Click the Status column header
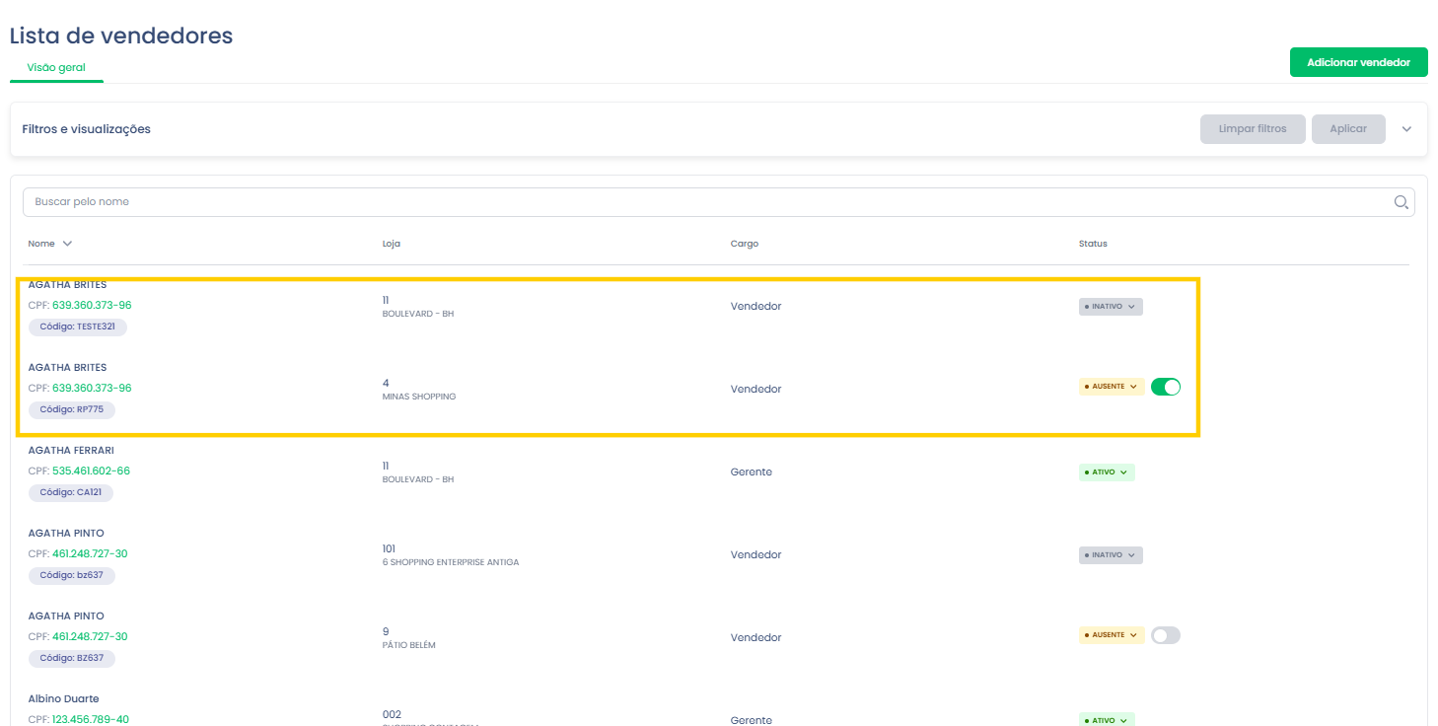The width and height of the screenshot is (1438, 726). pos(1093,244)
